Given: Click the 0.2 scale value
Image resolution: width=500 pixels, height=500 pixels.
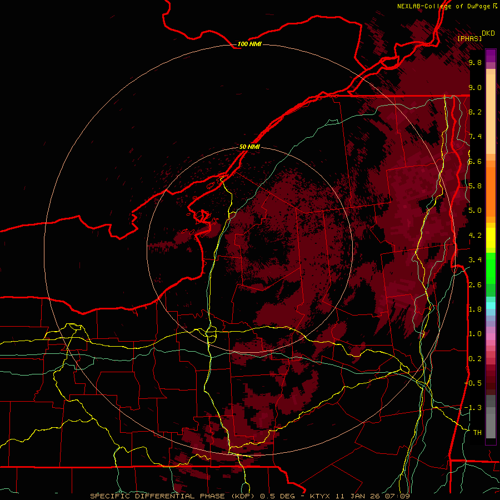Looking at the screenshot, I should pyautogui.click(x=475, y=359).
